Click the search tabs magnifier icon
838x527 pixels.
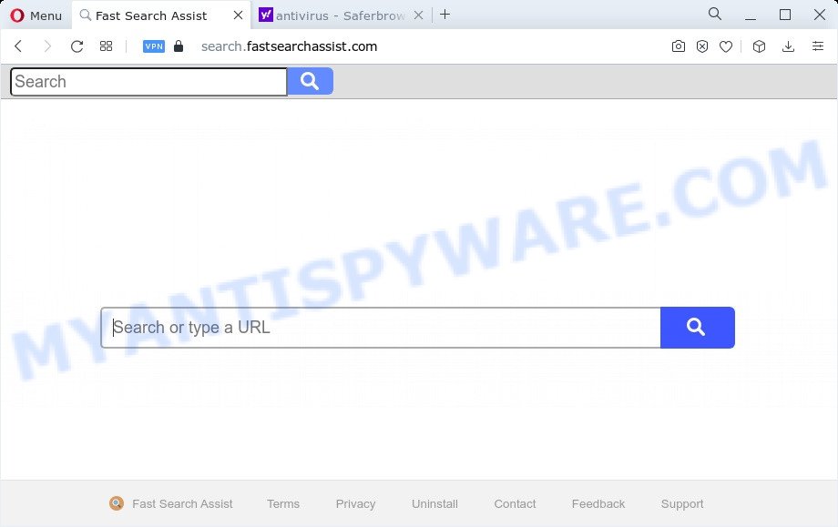[x=714, y=14]
